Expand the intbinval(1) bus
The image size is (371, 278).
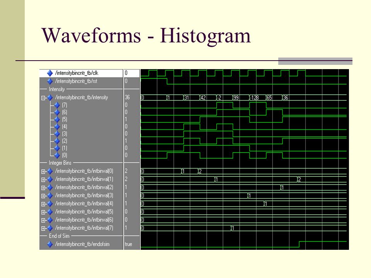coord(43,180)
